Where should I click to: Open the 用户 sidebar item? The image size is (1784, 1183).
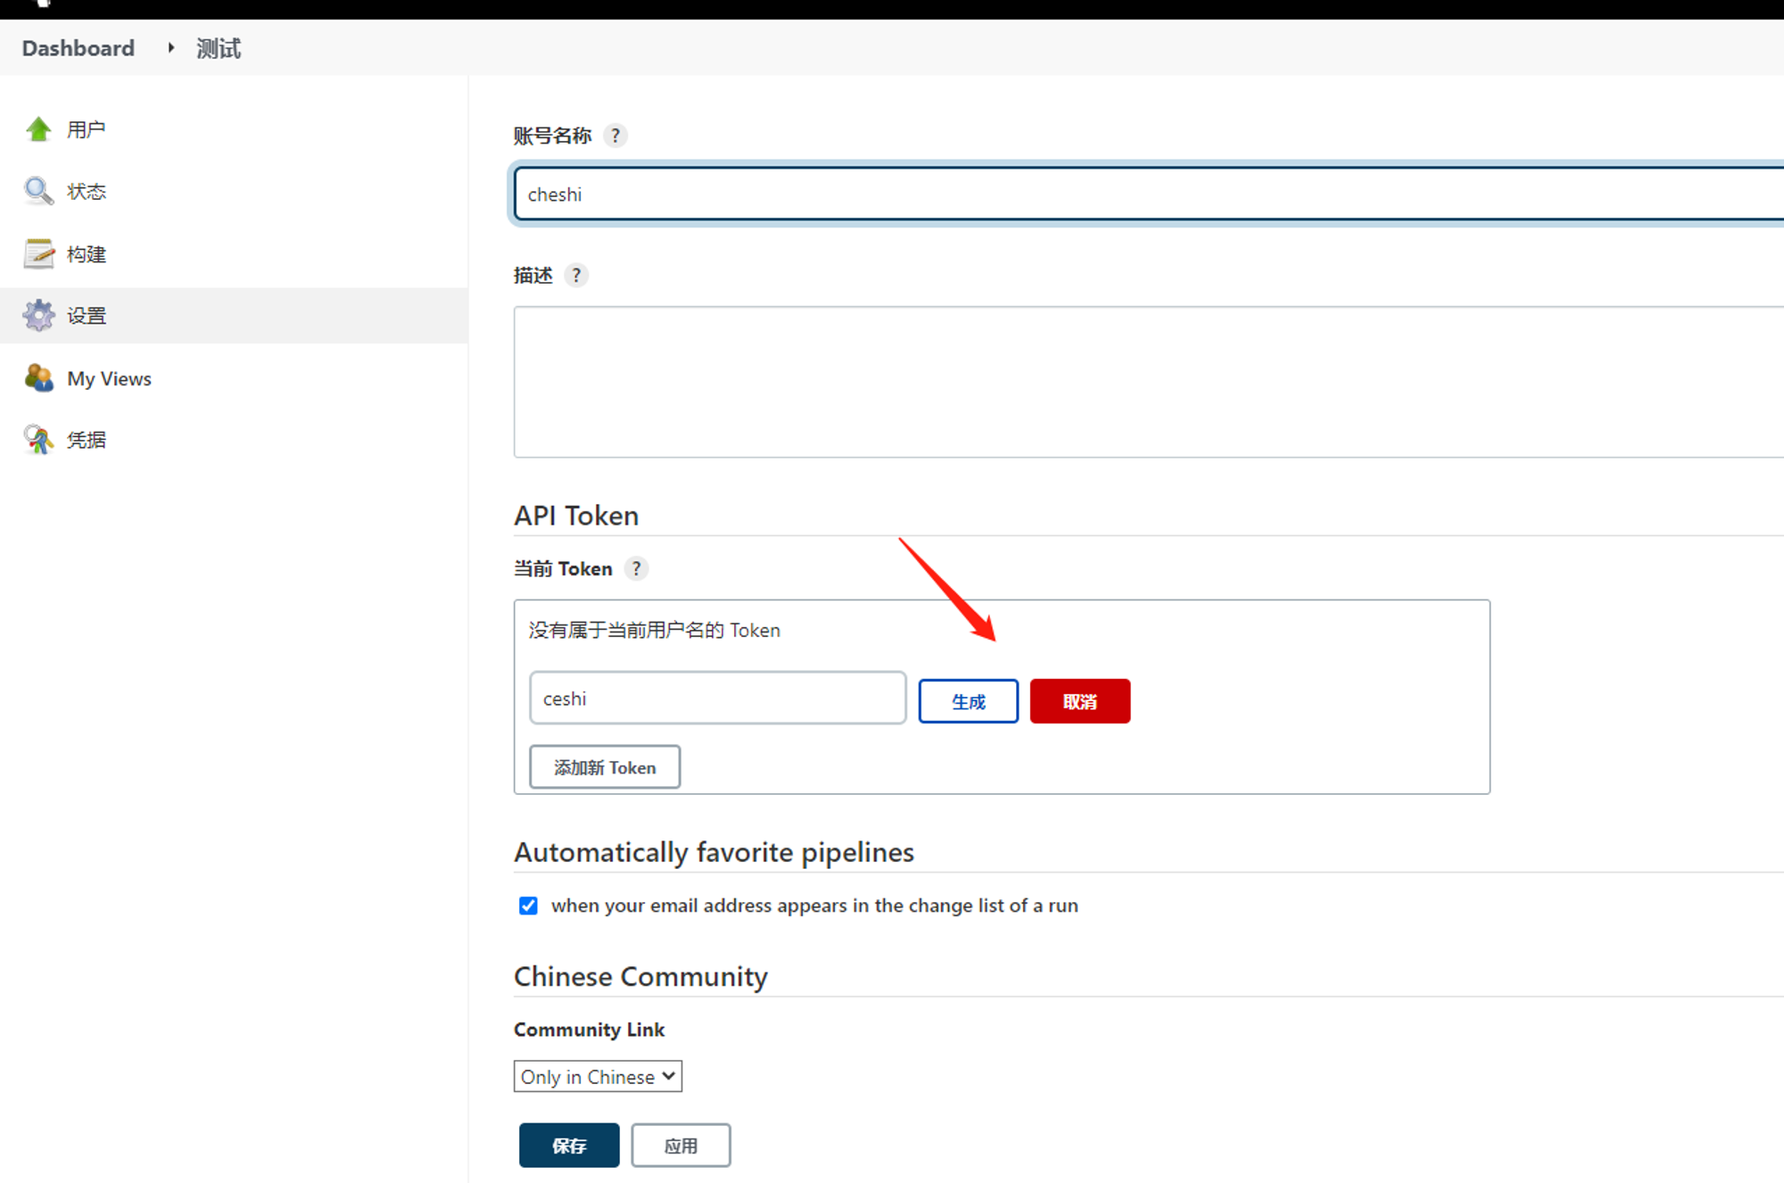(87, 129)
